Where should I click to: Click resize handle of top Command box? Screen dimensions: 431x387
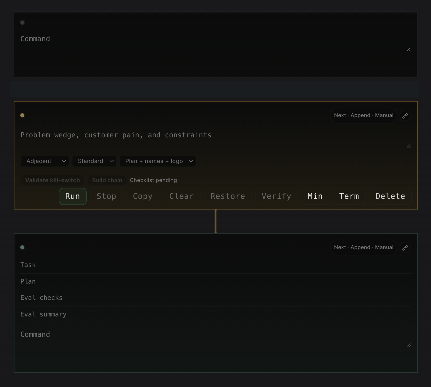pyautogui.click(x=409, y=50)
